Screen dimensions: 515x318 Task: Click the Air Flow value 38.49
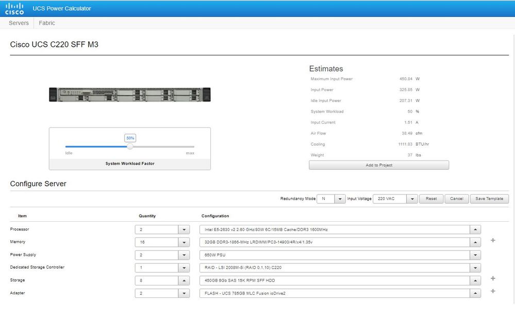coord(407,133)
